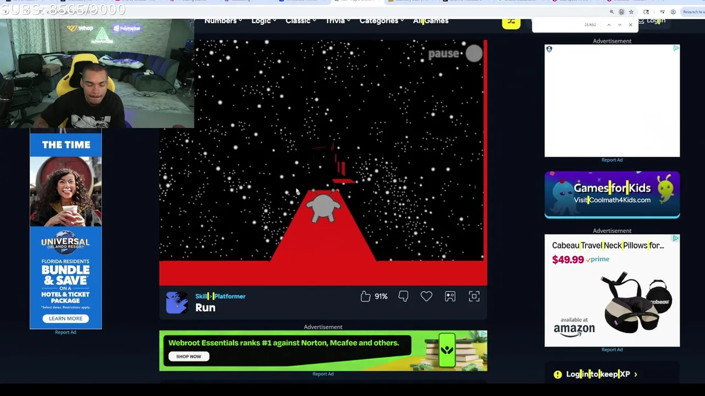
Task: Report Ad under Universal Orlando banner
Action: [x=66, y=332]
